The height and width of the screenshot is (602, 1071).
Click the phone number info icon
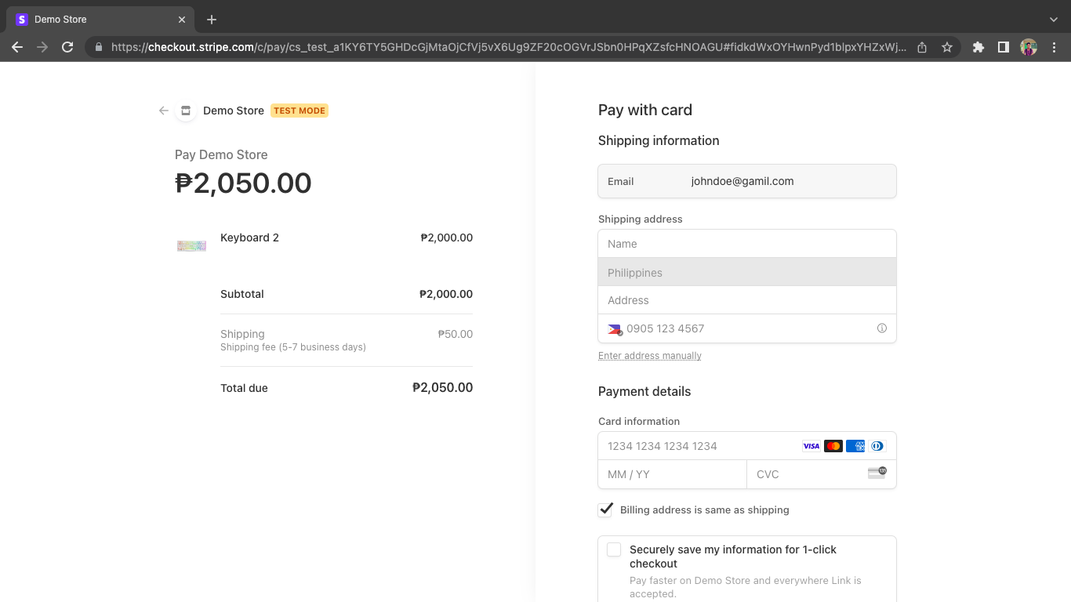(881, 328)
